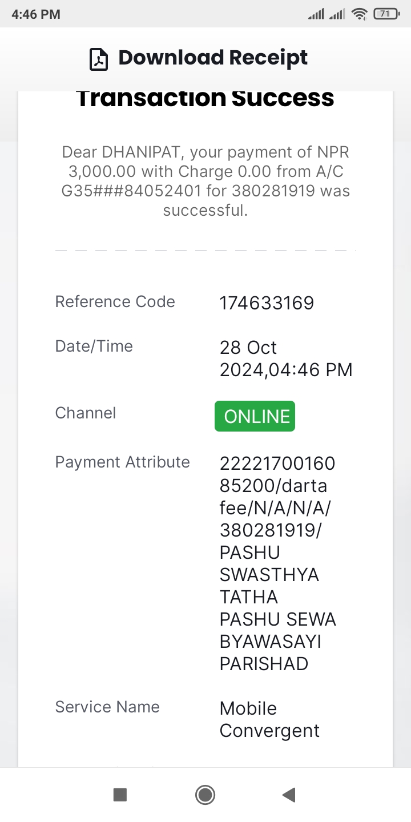
Task: Tap the battery indicator in status bar
Action: [x=387, y=14]
